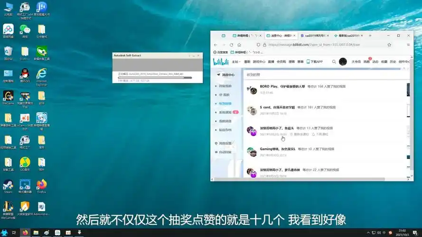
Task: Click the Autodesk Self-Extract progress bar
Action: click(155, 77)
